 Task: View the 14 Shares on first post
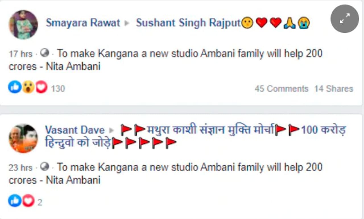334,89
